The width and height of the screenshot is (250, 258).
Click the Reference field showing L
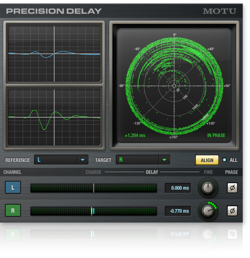tap(56, 160)
